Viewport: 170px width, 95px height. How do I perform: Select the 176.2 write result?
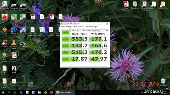point(99,52)
